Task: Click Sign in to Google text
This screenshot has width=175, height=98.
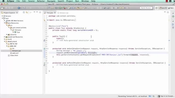Action: tap(167, 96)
